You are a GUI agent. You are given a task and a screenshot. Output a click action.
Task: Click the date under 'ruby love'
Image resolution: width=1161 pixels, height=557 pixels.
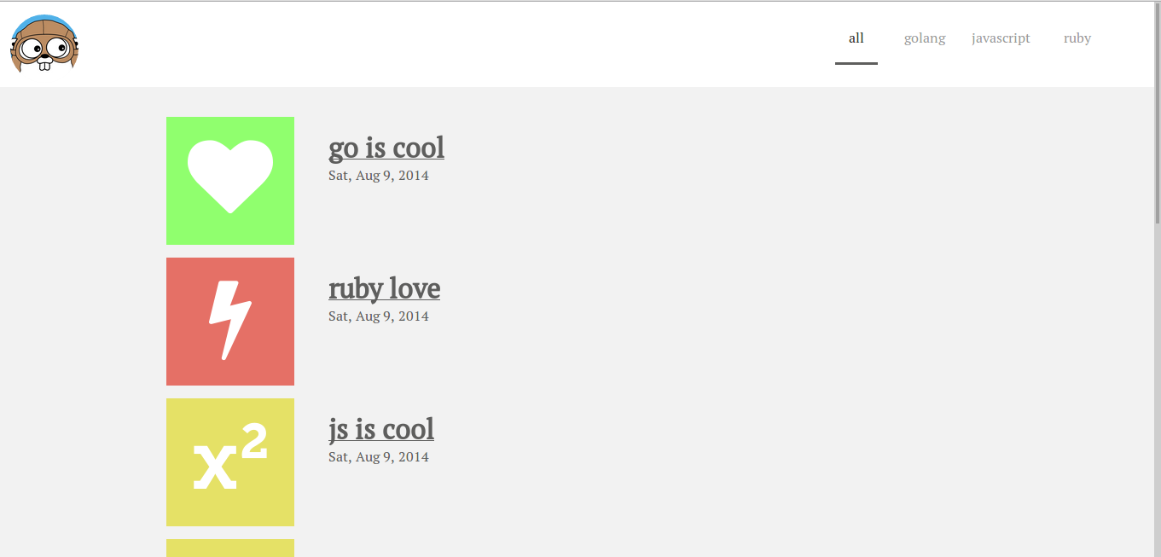pyautogui.click(x=379, y=316)
